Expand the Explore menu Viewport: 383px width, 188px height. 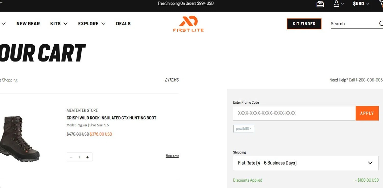click(91, 24)
